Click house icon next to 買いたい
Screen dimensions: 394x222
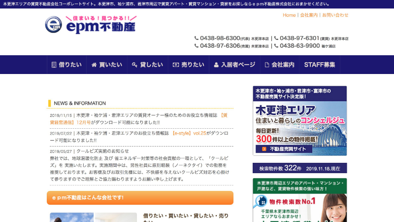pos(94,65)
